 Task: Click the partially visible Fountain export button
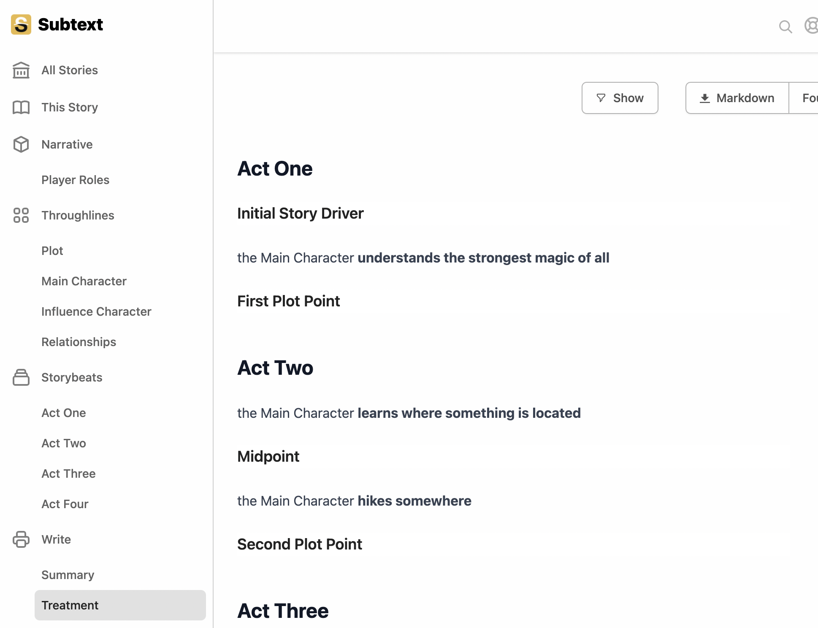click(x=804, y=98)
